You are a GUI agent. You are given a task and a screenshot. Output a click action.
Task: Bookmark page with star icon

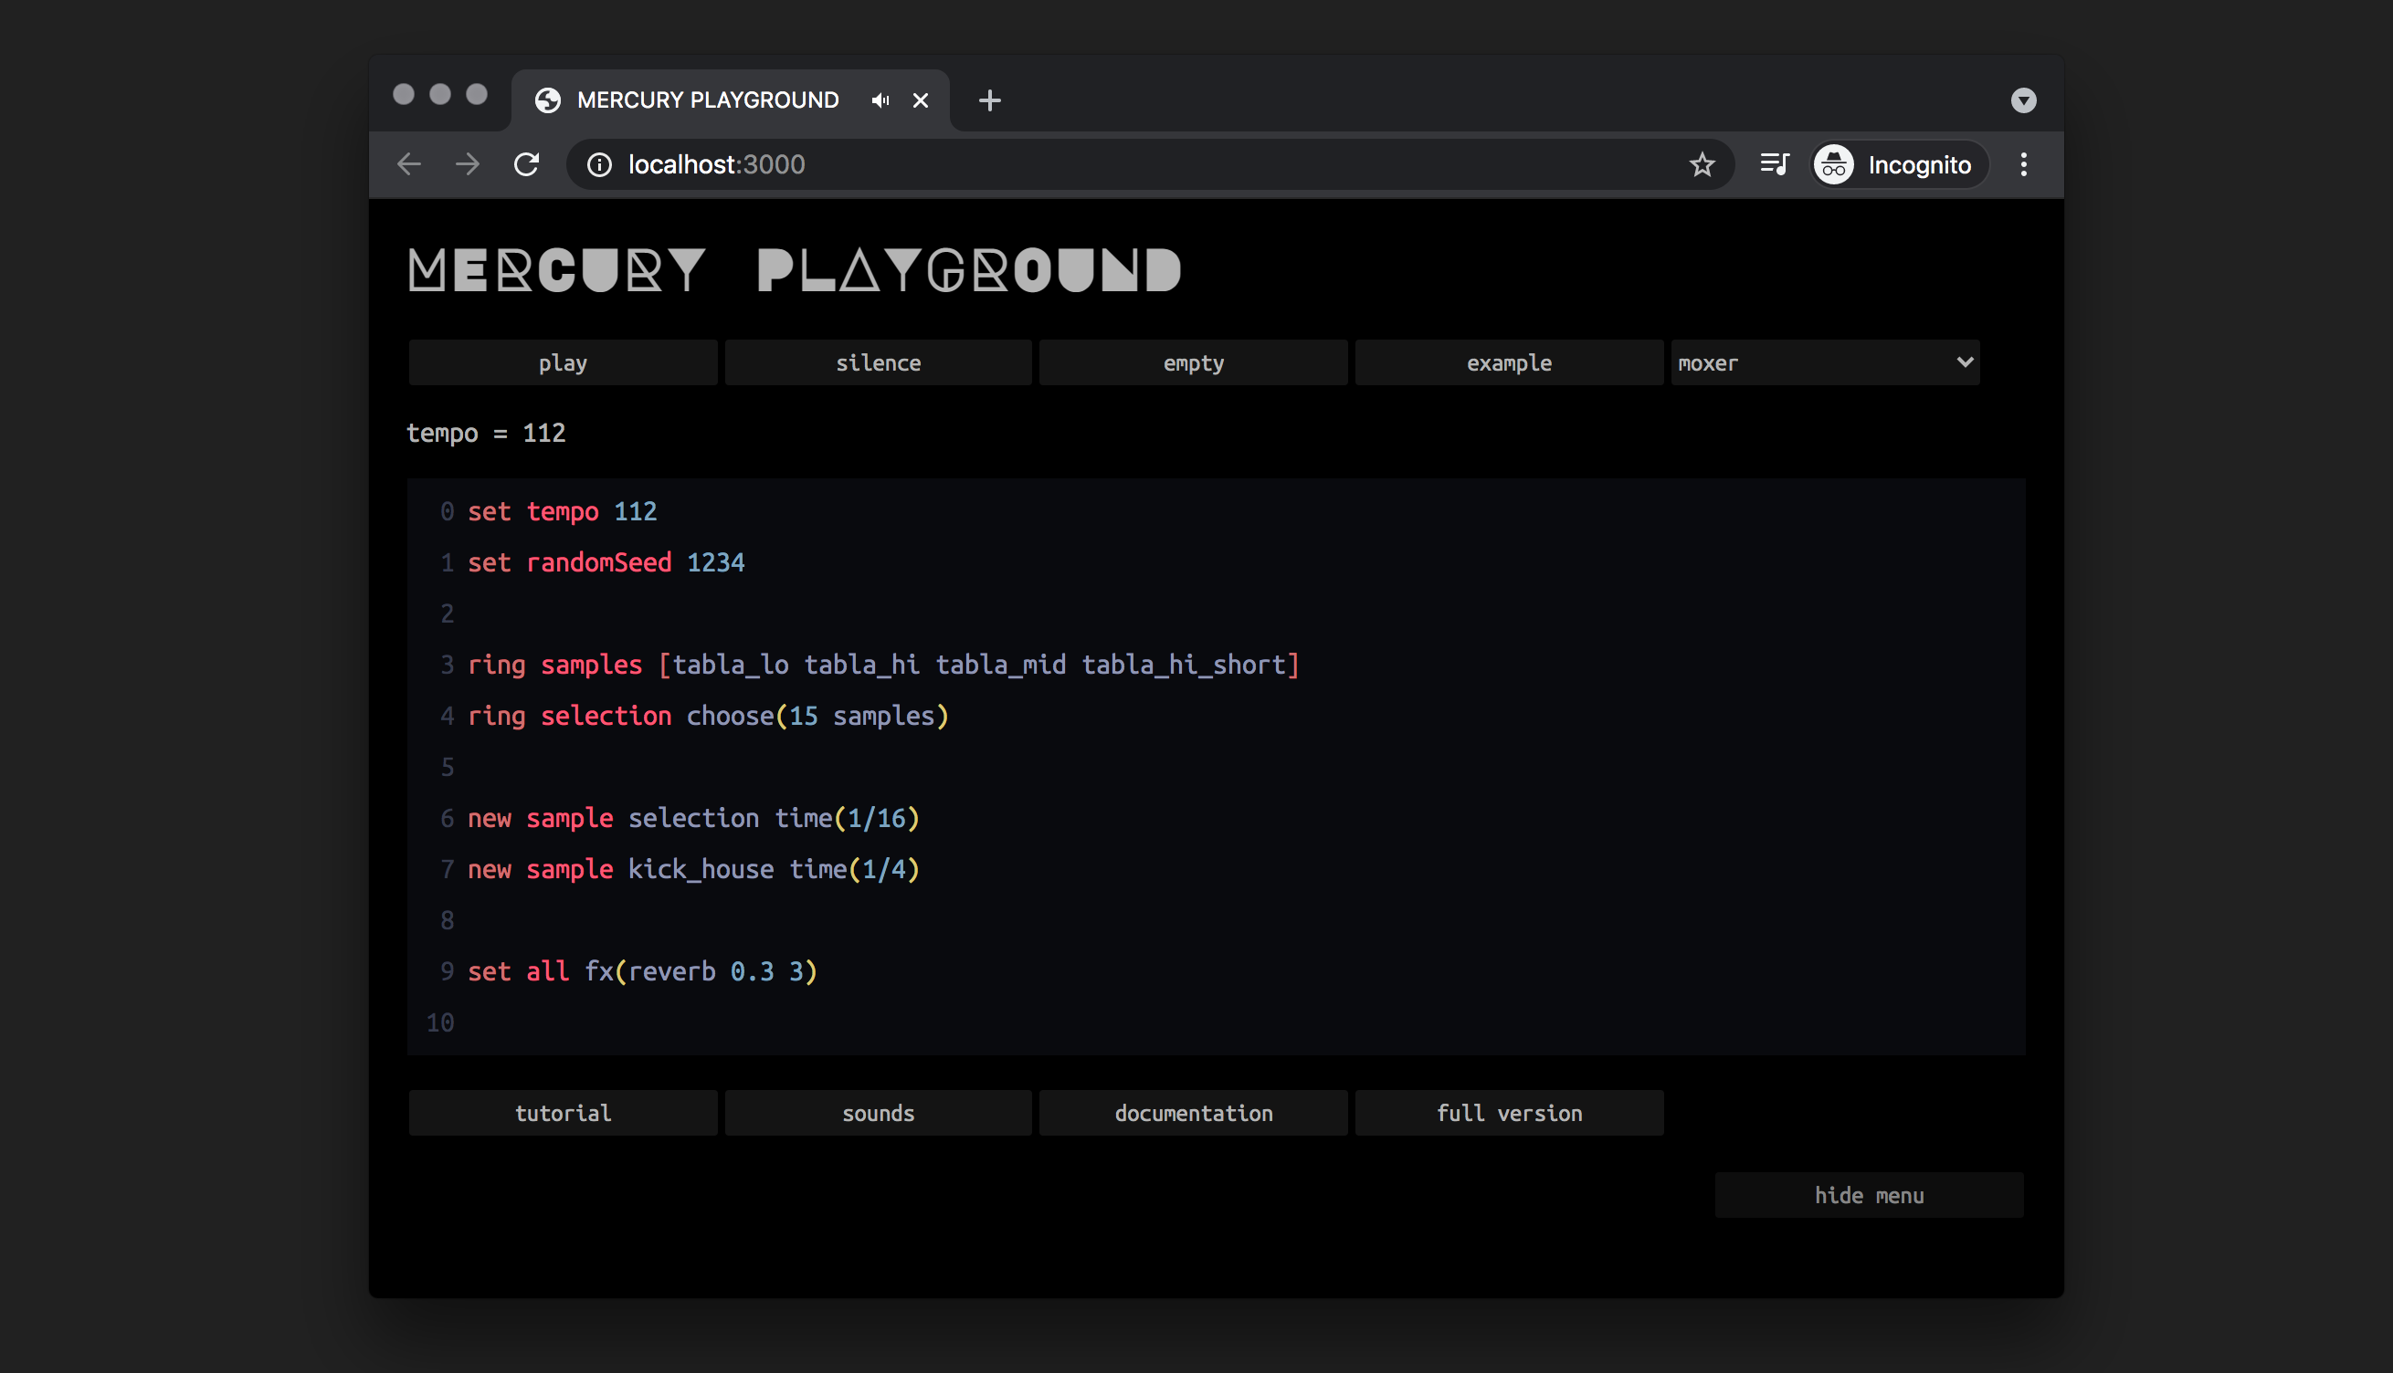point(1702,164)
